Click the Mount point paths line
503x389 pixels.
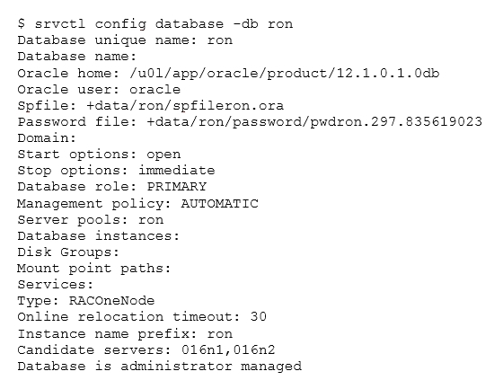(94, 269)
